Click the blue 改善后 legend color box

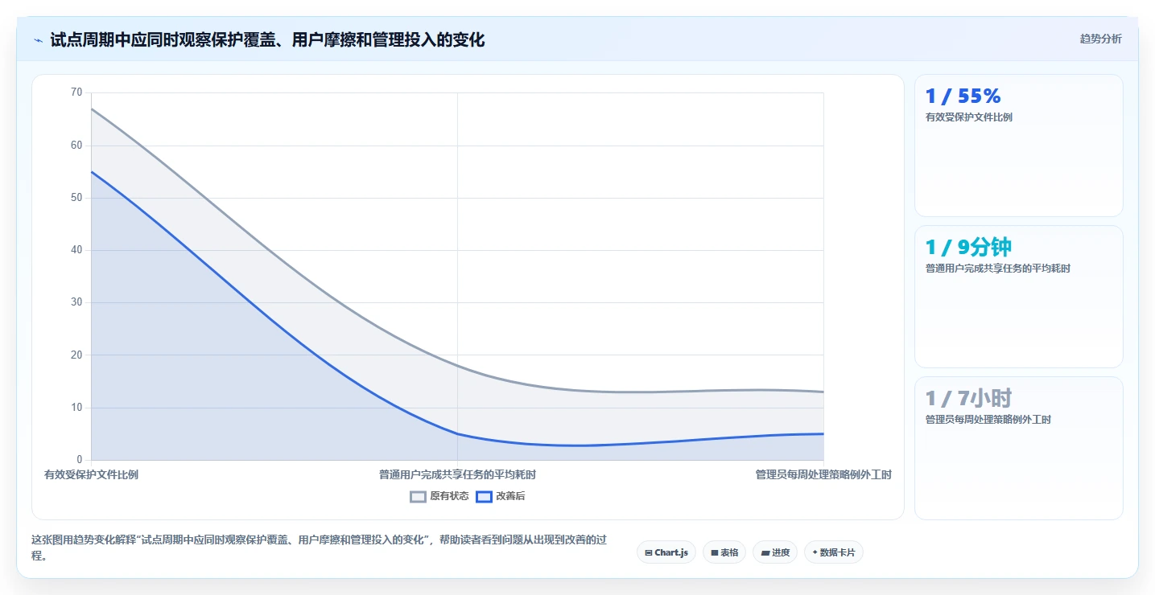click(x=484, y=496)
